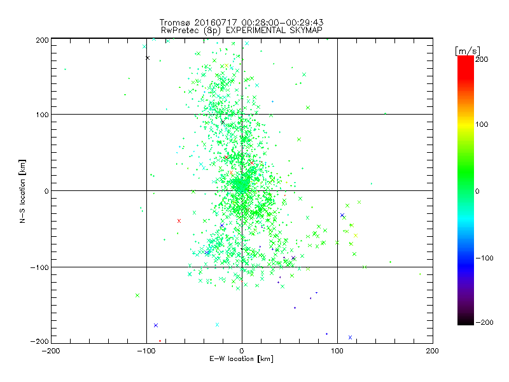
Task: Click the x-axis tick label '-200'
Action: (51, 351)
